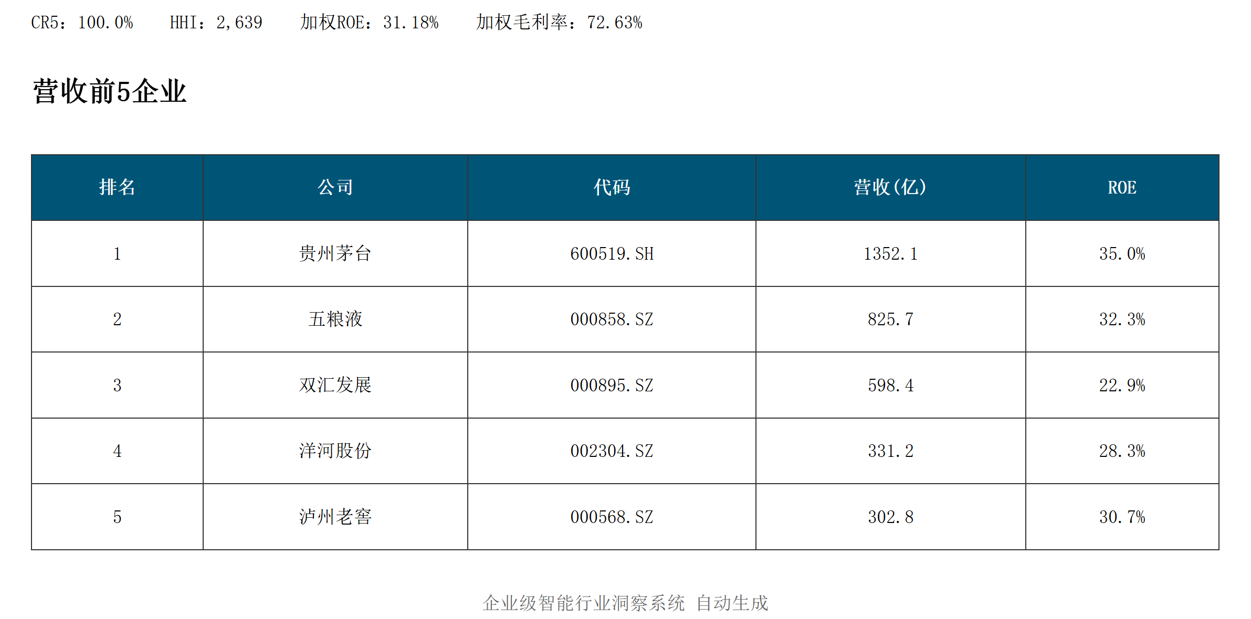Select the 贵州茅台 company cell

click(335, 253)
